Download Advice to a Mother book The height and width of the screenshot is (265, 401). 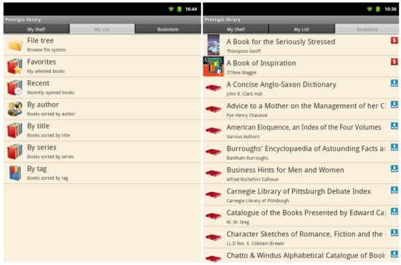(x=395, y=105)
